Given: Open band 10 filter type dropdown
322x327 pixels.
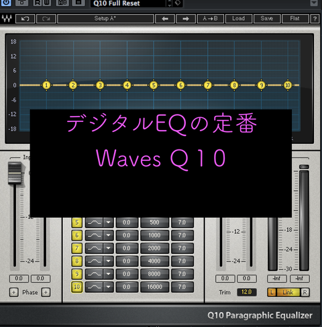Looking at the screenshot, I should point(109,287).
